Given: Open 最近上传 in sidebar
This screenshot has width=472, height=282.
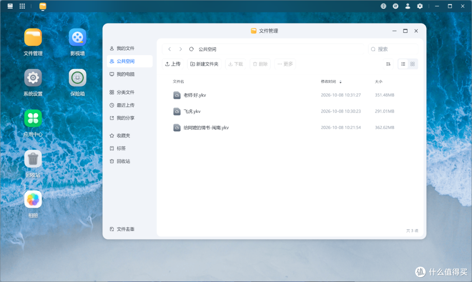Looking at the screenshot, I should (x=129, y=105).
